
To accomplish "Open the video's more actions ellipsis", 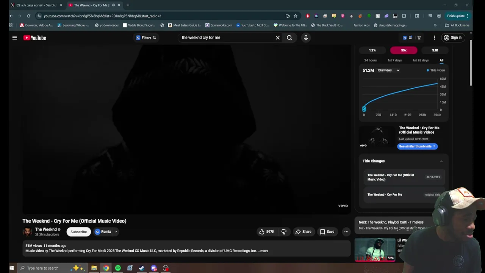I will pos(346,232).
